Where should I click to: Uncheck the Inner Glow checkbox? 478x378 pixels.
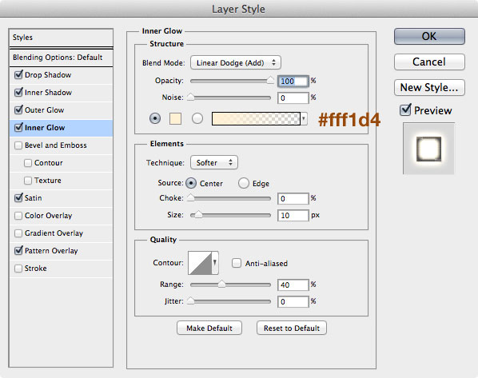(x=18, y=127)
